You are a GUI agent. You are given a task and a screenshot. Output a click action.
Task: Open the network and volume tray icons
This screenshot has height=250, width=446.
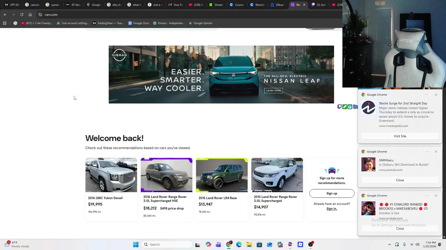tap(414, 244)
